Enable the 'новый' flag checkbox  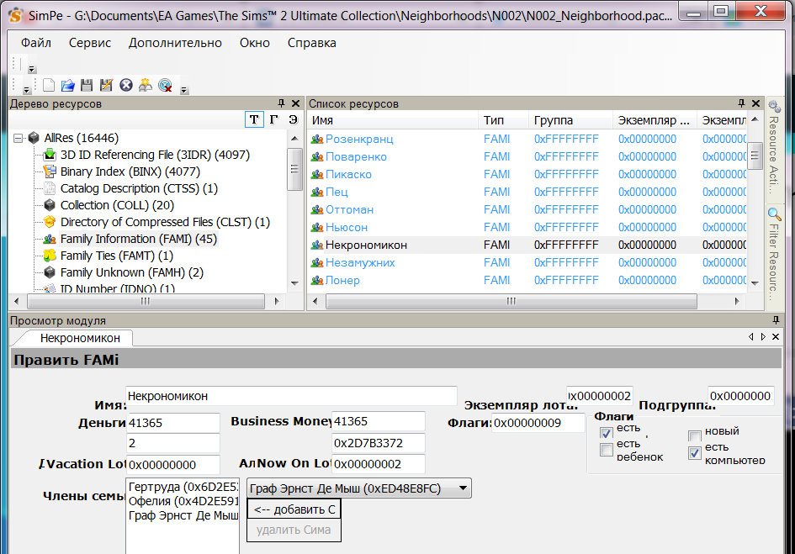pyautogui.click(x=694, y=435)
